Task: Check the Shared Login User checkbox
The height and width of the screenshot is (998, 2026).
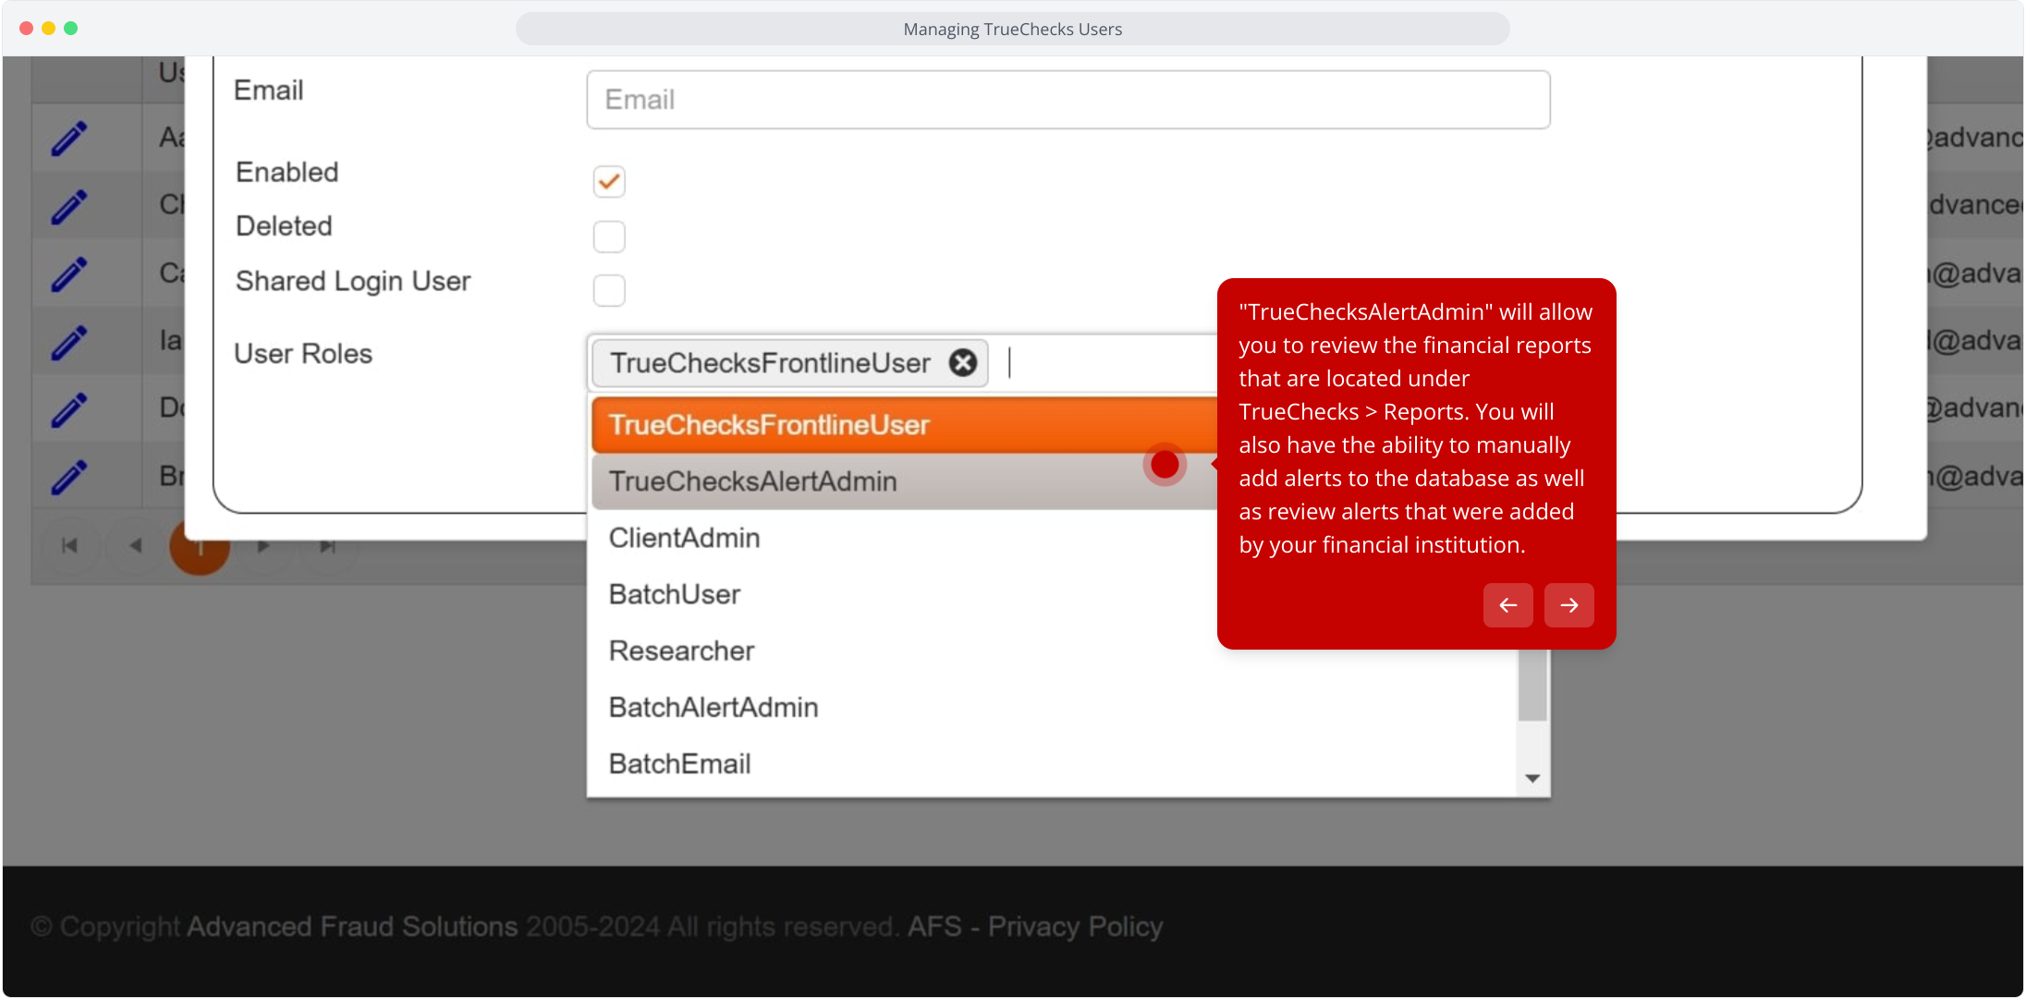Action: [609, 290]
